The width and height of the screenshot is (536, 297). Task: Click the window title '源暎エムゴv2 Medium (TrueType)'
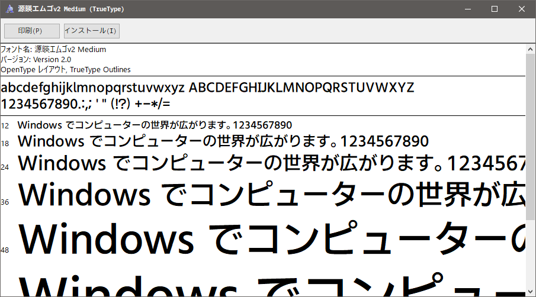pyautogui.click(x=71, y=9)
